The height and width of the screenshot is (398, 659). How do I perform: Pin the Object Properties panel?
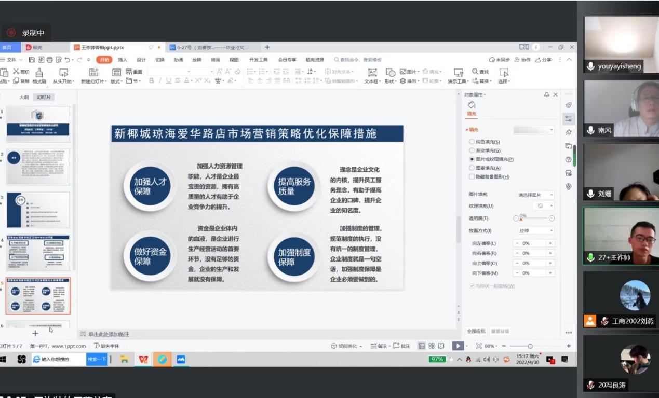546,94
